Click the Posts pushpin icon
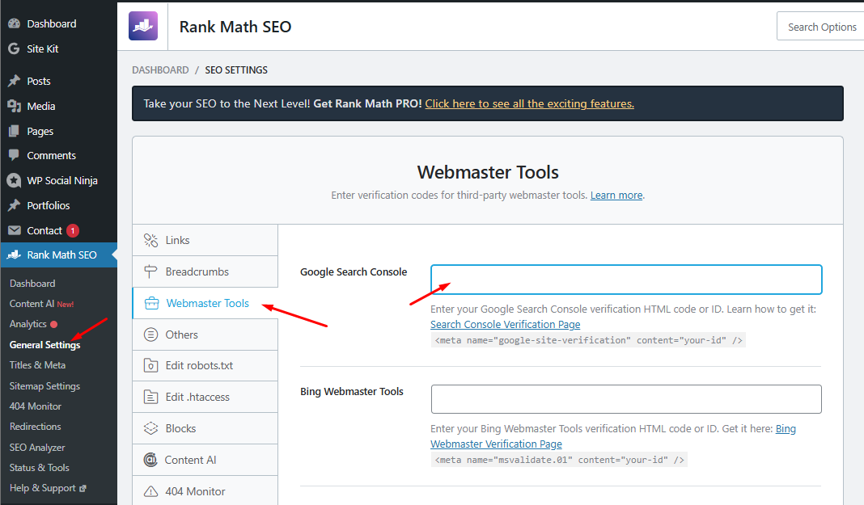The image size is (864, 505). click(15, 81)
